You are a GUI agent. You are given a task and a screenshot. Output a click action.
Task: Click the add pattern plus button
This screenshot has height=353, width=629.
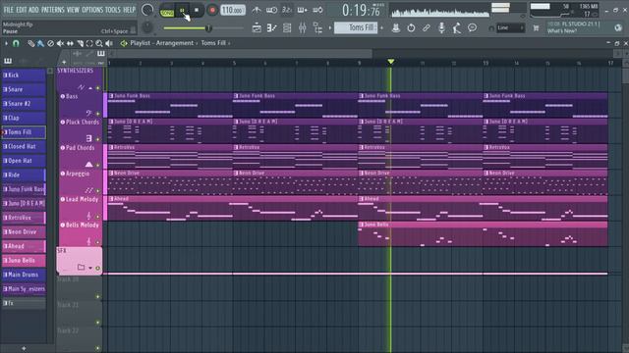click(x=381, y=28)
